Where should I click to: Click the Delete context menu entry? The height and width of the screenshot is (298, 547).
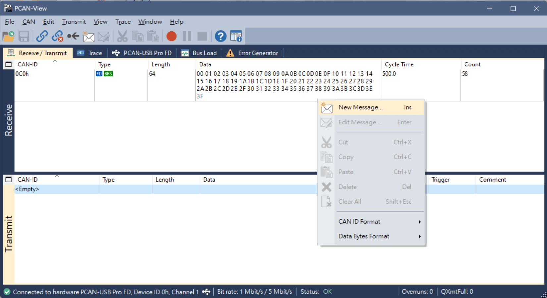371,187
